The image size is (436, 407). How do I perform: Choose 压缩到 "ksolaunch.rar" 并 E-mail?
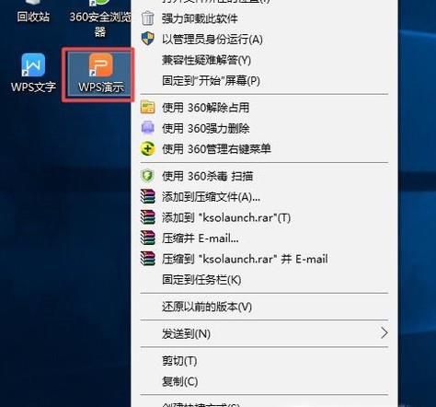[264, 259]
